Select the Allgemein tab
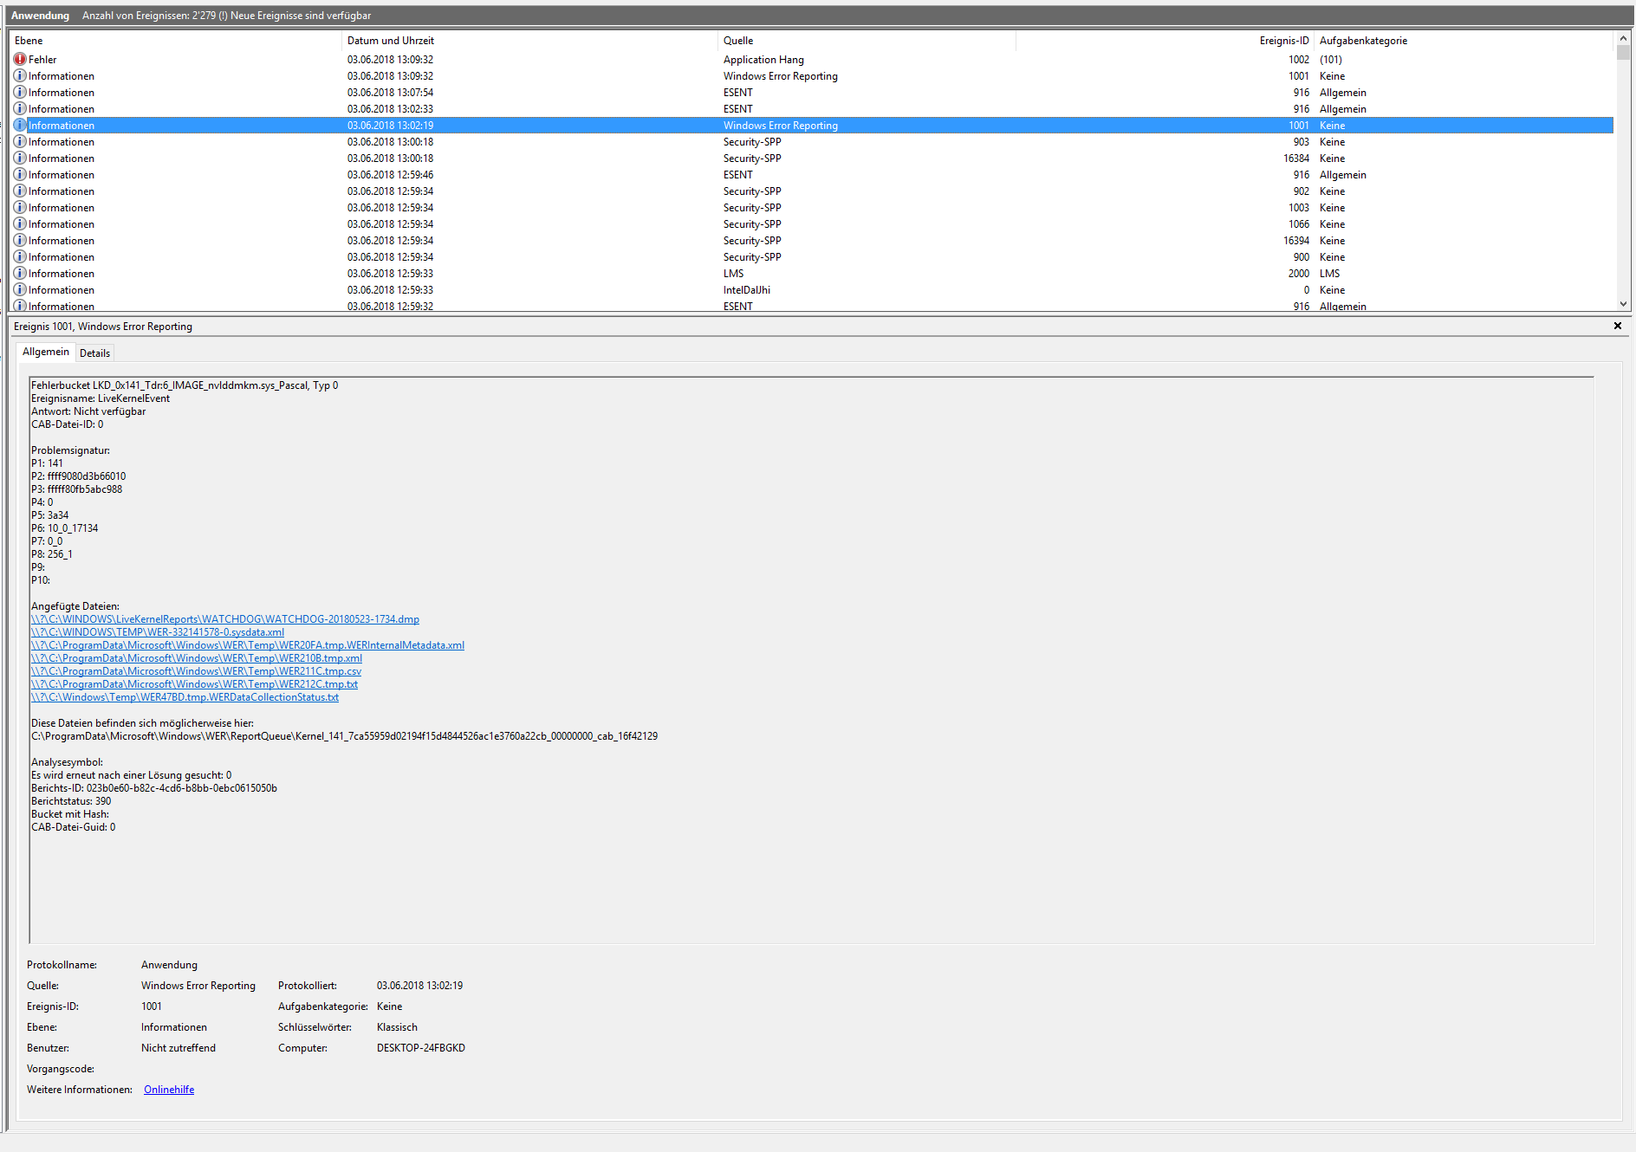 (x=46, y=352)
